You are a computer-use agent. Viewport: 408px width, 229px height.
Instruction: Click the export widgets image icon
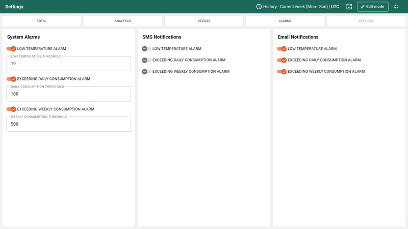349,7
